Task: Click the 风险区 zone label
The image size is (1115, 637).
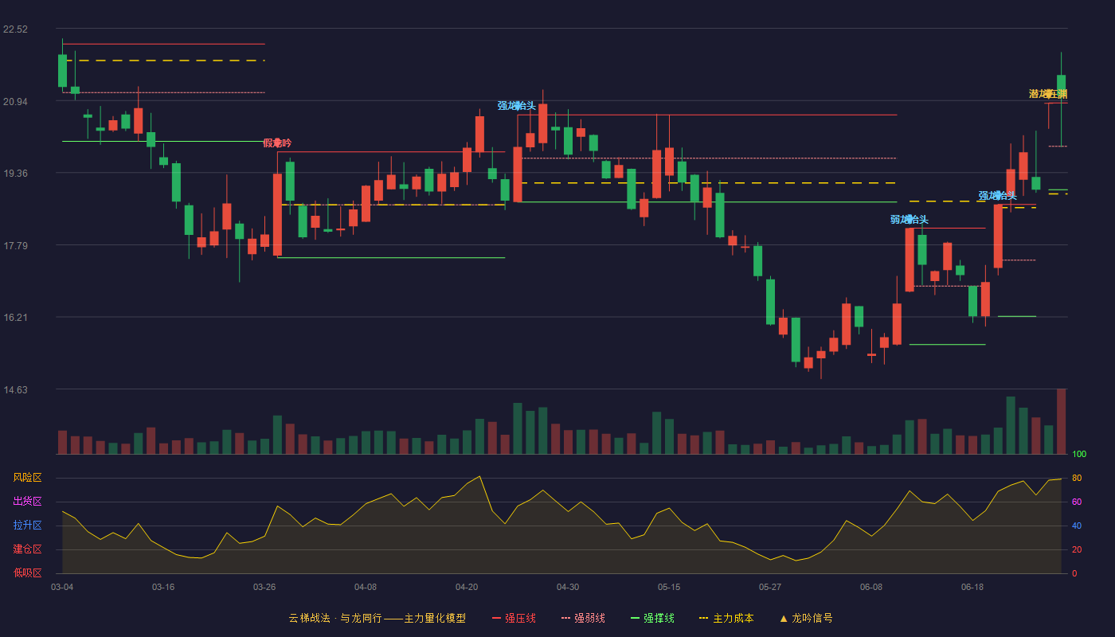Action: [x=27, y=478]
